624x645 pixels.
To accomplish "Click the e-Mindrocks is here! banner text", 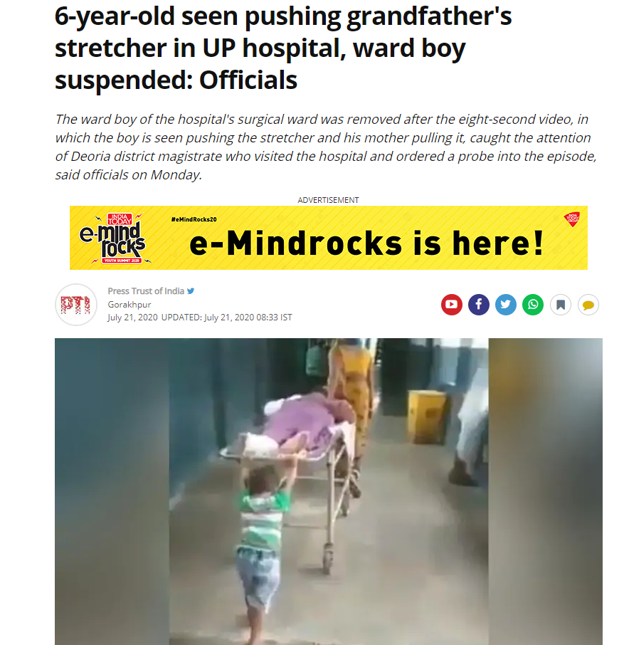I will [366, 243].
